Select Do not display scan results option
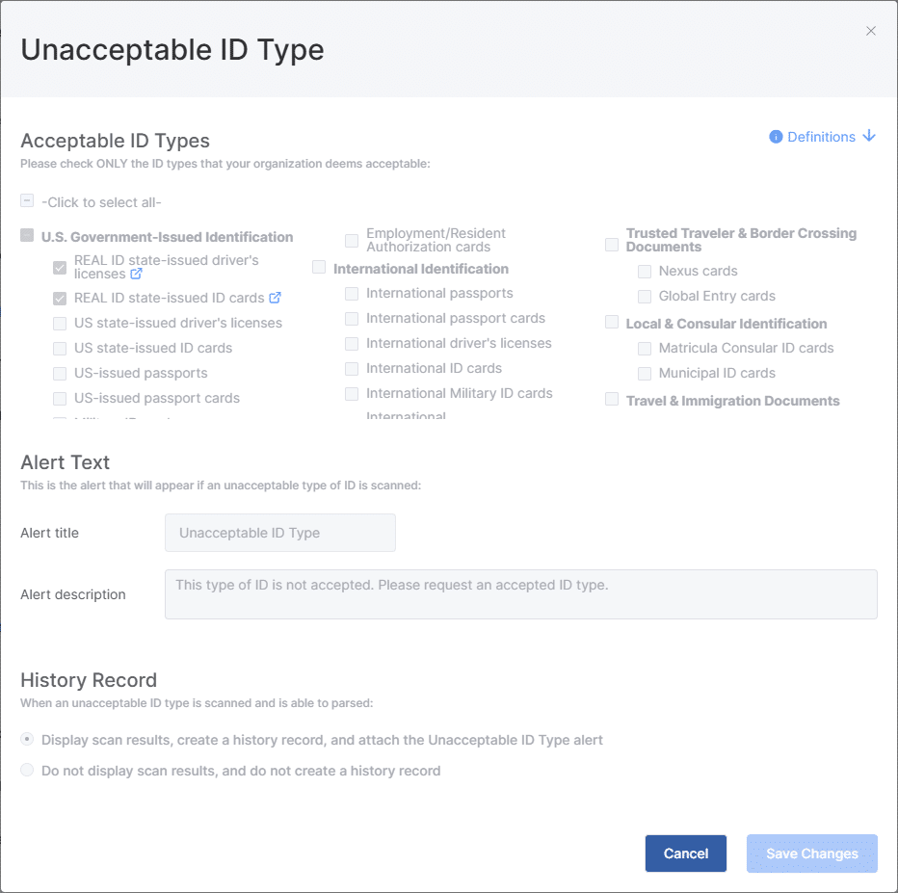The height and width of the screenshot is (893, 898). pos(27,770)
